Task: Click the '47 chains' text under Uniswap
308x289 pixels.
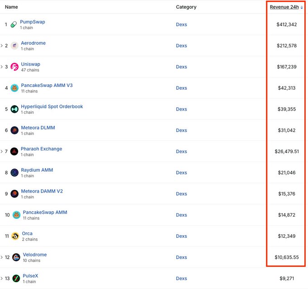Action: tap(30, 70)
